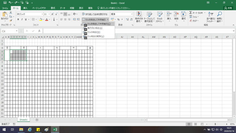Viewport: 236px width, 133px height.
Task: Align text right
Action: 69,20
